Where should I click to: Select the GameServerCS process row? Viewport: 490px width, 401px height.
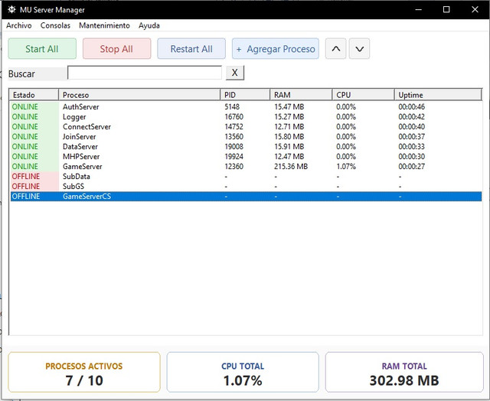pyautogui.click(x=246, y=197)
